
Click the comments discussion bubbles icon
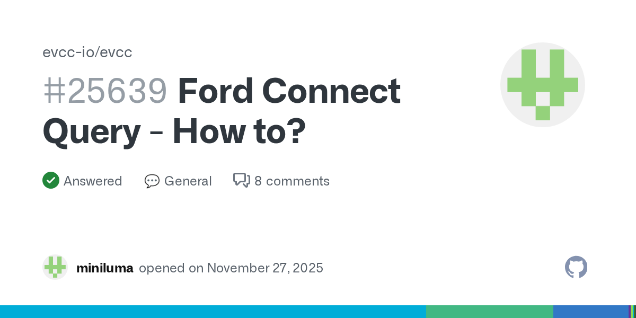pyautogui.click(x=242, y=181)
